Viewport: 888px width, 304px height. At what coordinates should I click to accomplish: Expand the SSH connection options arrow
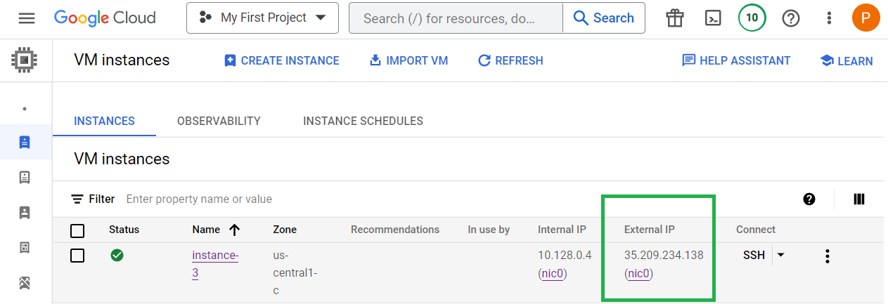coord(780,255)
